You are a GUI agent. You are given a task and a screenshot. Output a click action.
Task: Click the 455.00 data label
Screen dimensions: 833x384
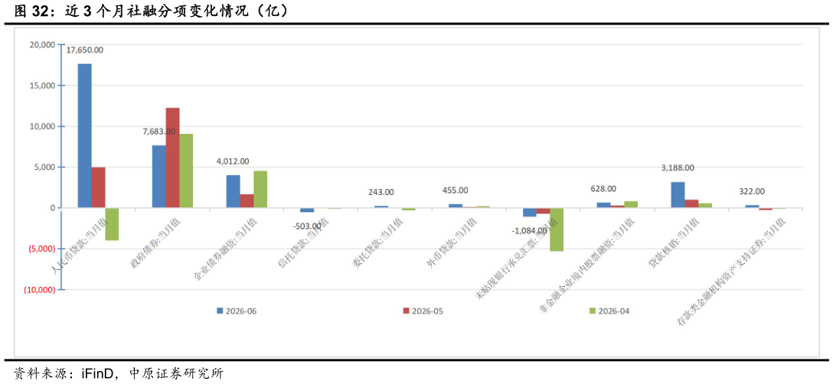[456, 190]
